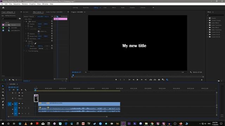Toggle eye visibility of track with video clip
225x126 pixels.
click(x=22, y=104)
